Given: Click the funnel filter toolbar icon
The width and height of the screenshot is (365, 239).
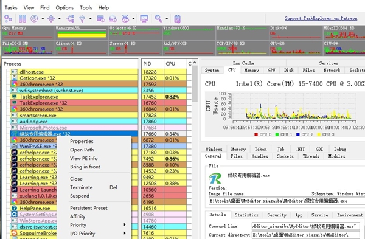Looking at the screenshot, I should 82,18.
